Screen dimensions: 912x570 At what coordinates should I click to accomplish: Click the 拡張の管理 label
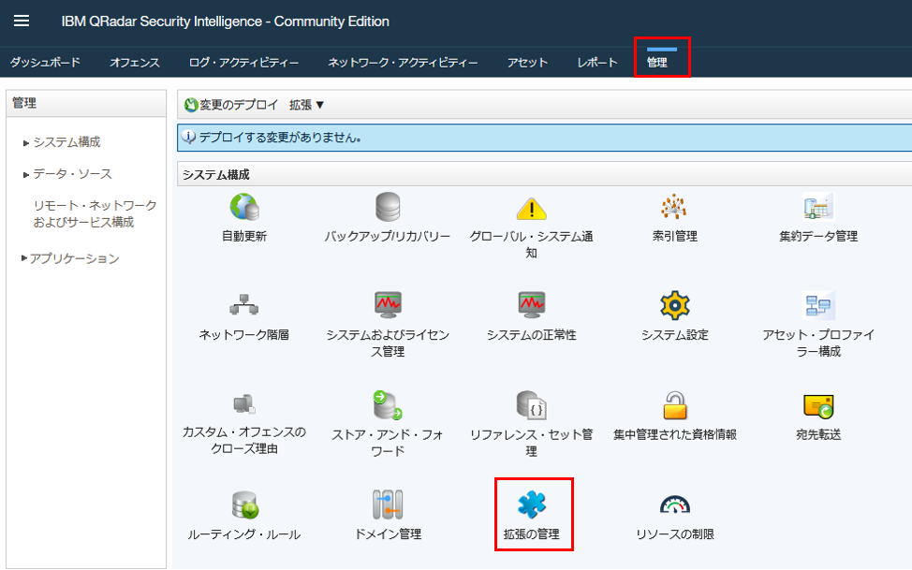click(531, 533)
